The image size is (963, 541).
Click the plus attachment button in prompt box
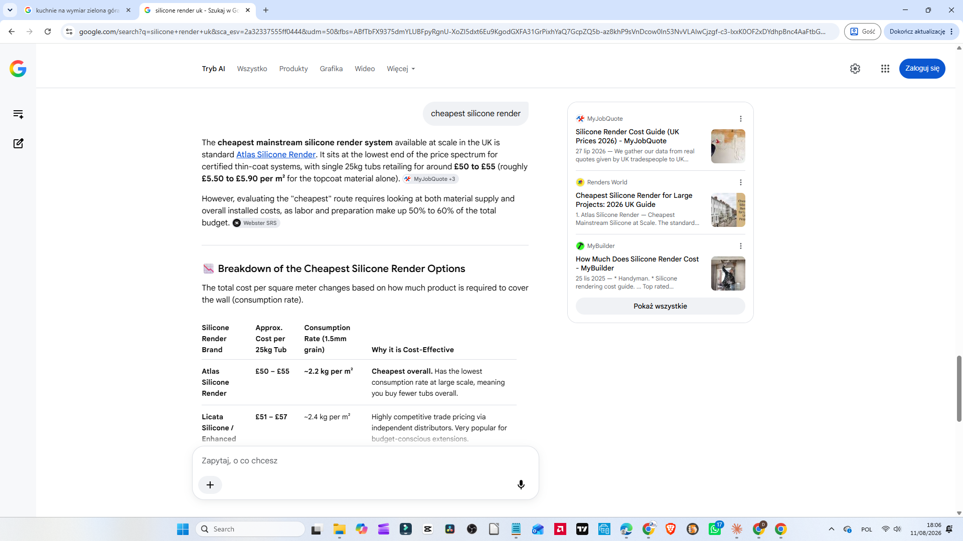pos(210,485)
